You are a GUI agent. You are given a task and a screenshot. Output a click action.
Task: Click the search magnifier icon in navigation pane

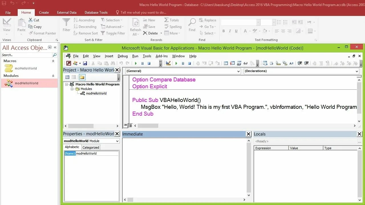click(54, 55)
